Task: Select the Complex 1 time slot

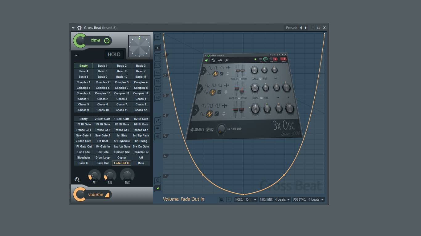Action: pos(84,82)
